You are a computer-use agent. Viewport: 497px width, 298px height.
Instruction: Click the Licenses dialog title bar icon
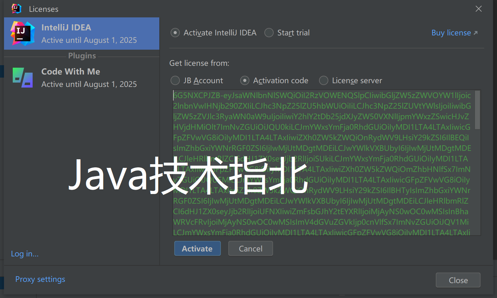point(16,9)
